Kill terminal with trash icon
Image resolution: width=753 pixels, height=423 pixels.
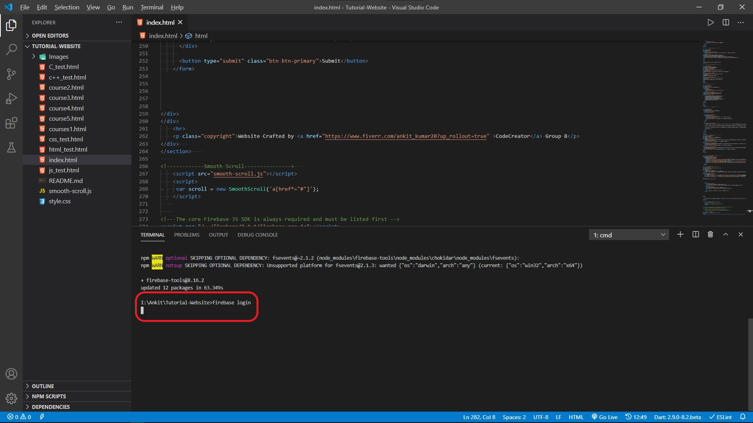coord(710,234)
